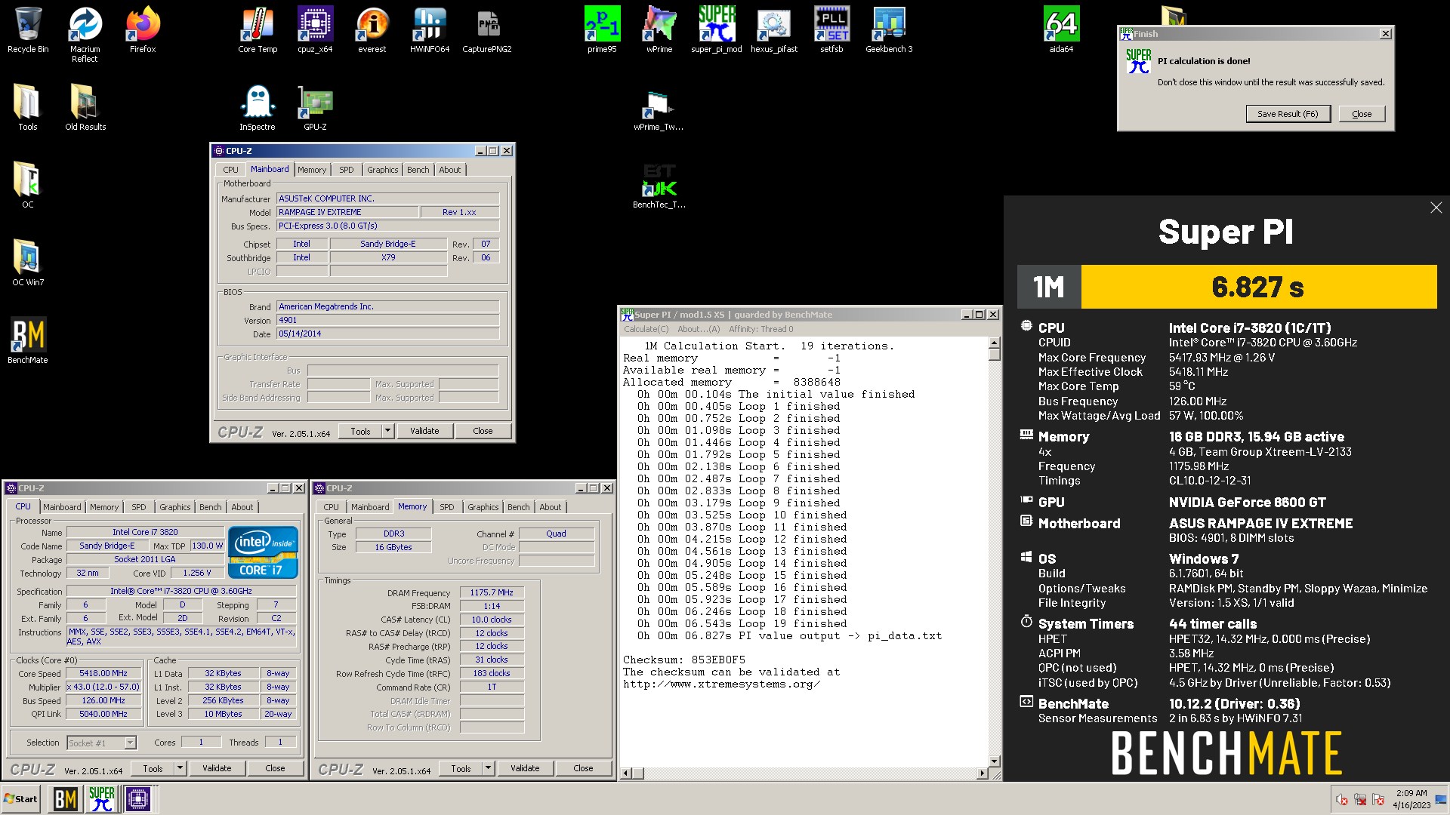The image size is (1450, 815).
Task: Open the CapturePNG2 desktop icon
Action: pos(487,30)
